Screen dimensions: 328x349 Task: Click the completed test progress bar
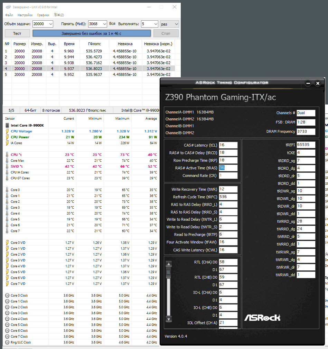[92, 33]
